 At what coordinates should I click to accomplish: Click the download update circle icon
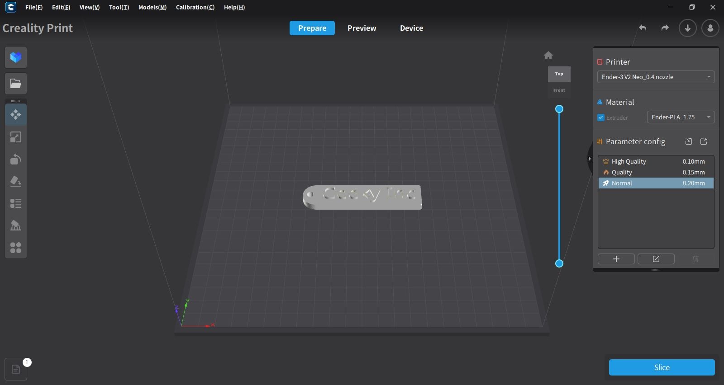pyautogui.click(x=688, y=28)
